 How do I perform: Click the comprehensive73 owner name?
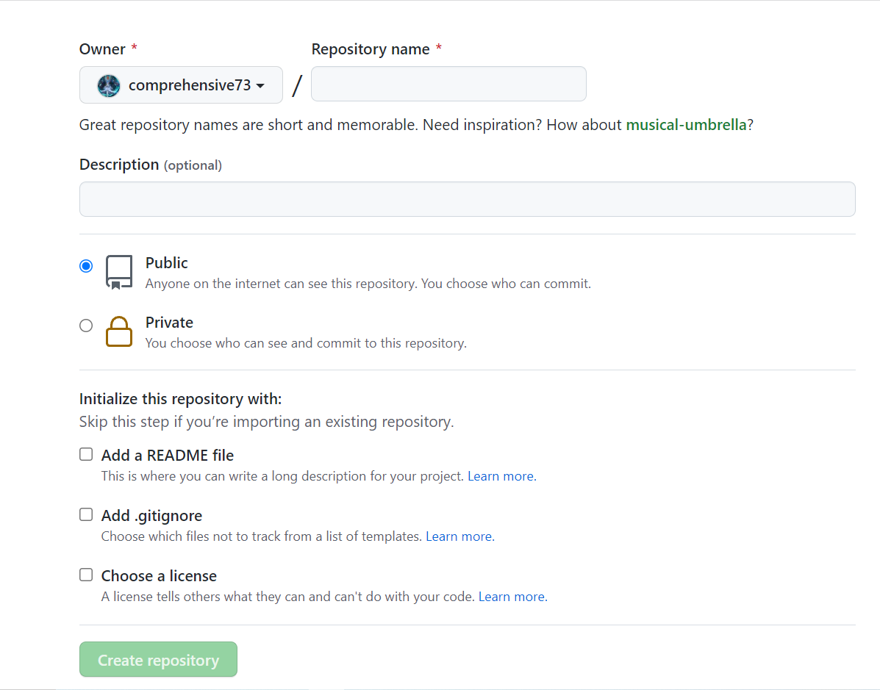[x=190, y=85]
